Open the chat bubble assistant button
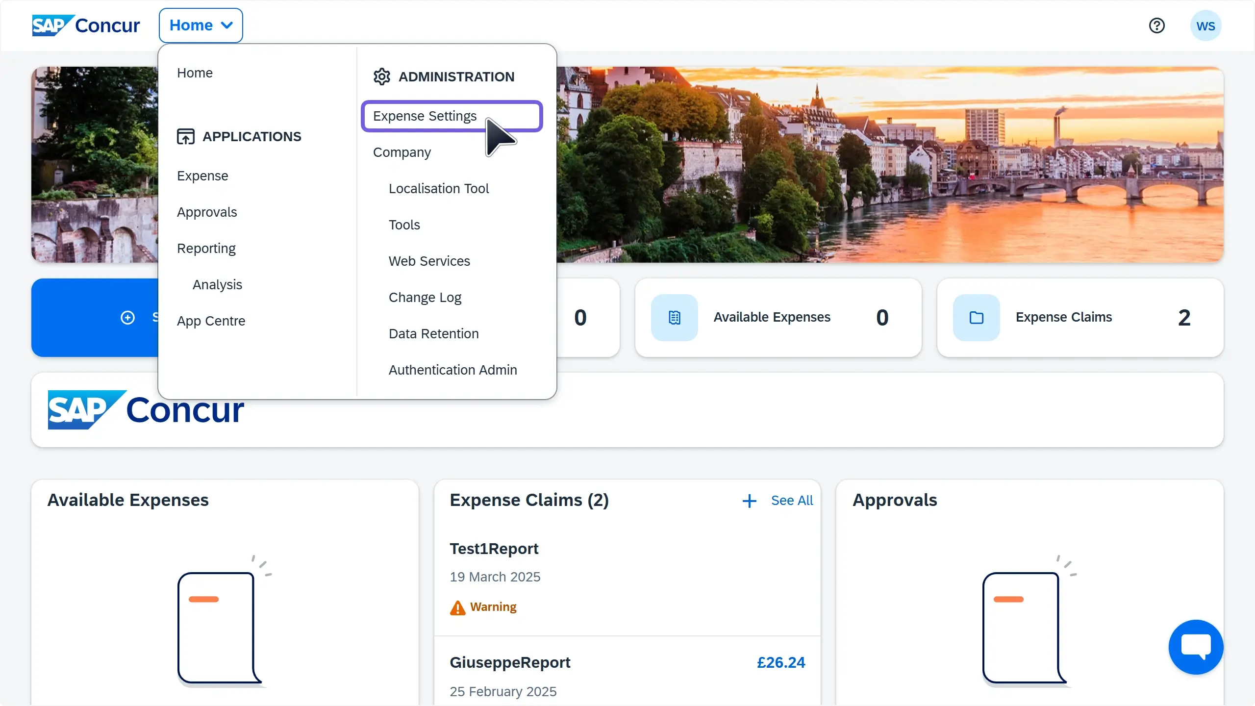Screen dimensions: 1255x706 (x=1196, y=647)
